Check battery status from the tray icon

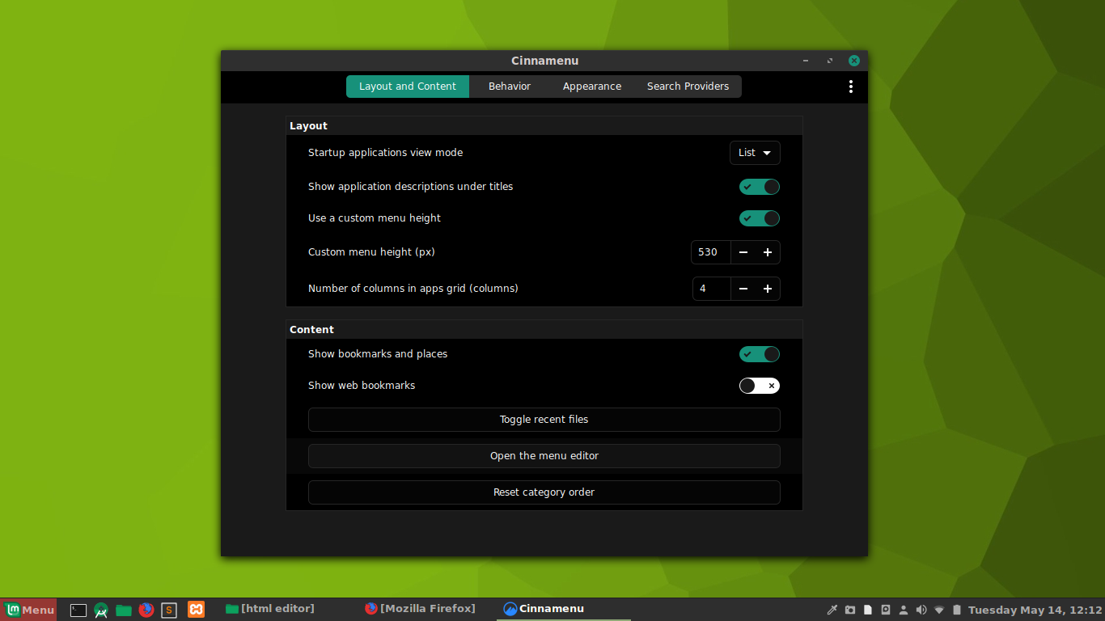(x=957, y=610)
